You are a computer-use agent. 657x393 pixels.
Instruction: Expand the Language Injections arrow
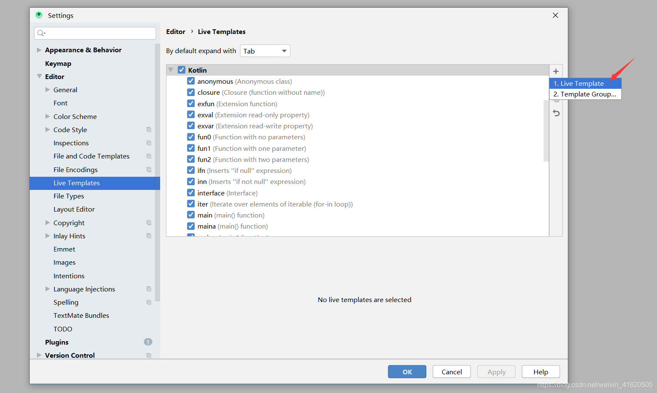[48, 289]
